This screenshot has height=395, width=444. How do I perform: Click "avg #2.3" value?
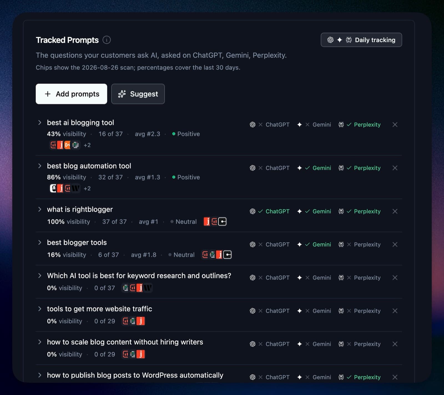coord(148,134)
